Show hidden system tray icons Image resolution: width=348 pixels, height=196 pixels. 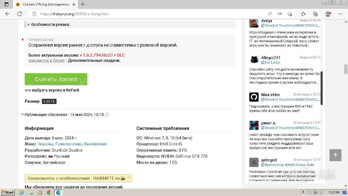(x=303, y=192)
